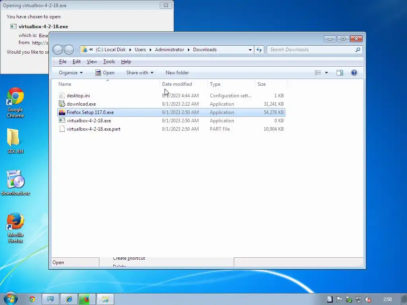Switch to Windows Explorer taskbar button
407x305 pixels.
pyautogui.click(x=105, y=299)
